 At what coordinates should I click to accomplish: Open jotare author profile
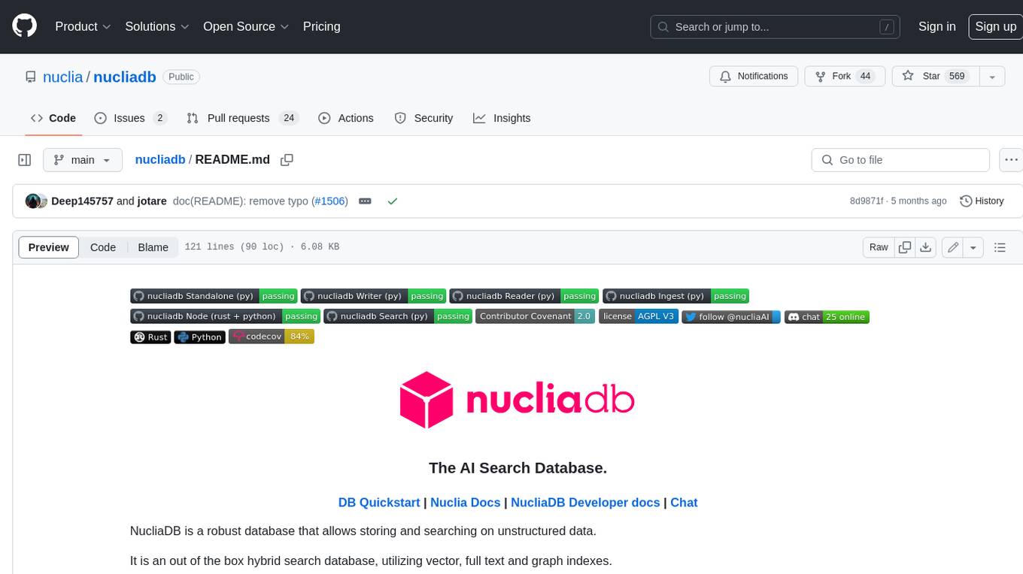click(x=152, y=201)
